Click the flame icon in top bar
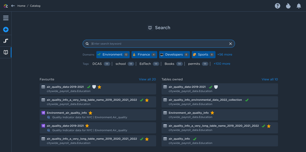The width and height of the screenshot is (306, 152). [288, 6]
